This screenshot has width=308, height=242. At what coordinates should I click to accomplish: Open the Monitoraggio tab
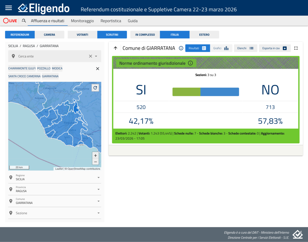(82, 21)
